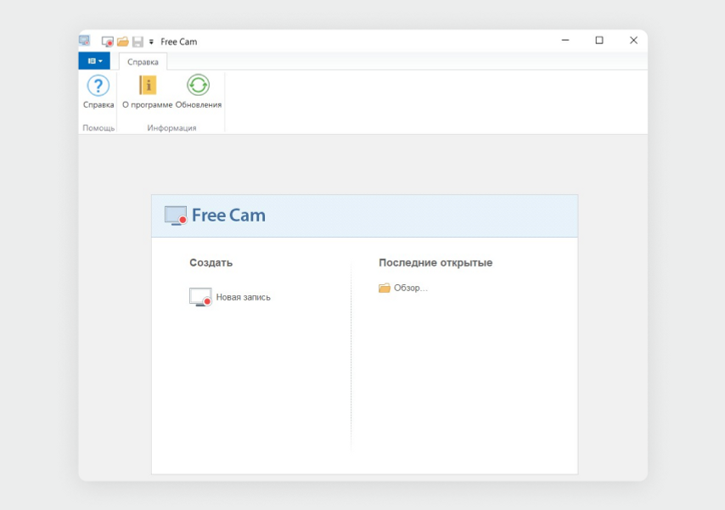
Task: Click the Новая запись monitor icon
Action: [200, 297]
